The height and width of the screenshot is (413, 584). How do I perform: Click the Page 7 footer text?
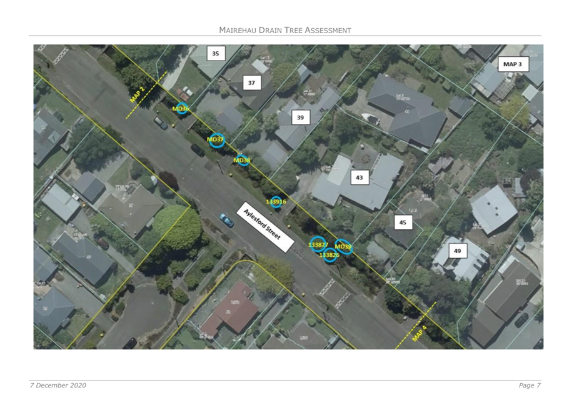click(x=530, y=386)
